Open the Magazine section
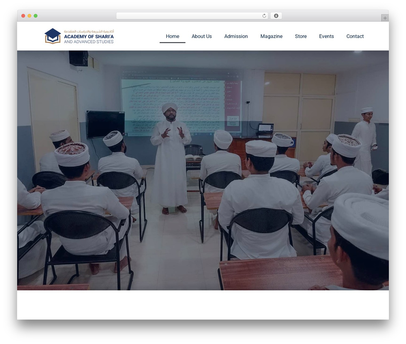 (x=272, y=36)
